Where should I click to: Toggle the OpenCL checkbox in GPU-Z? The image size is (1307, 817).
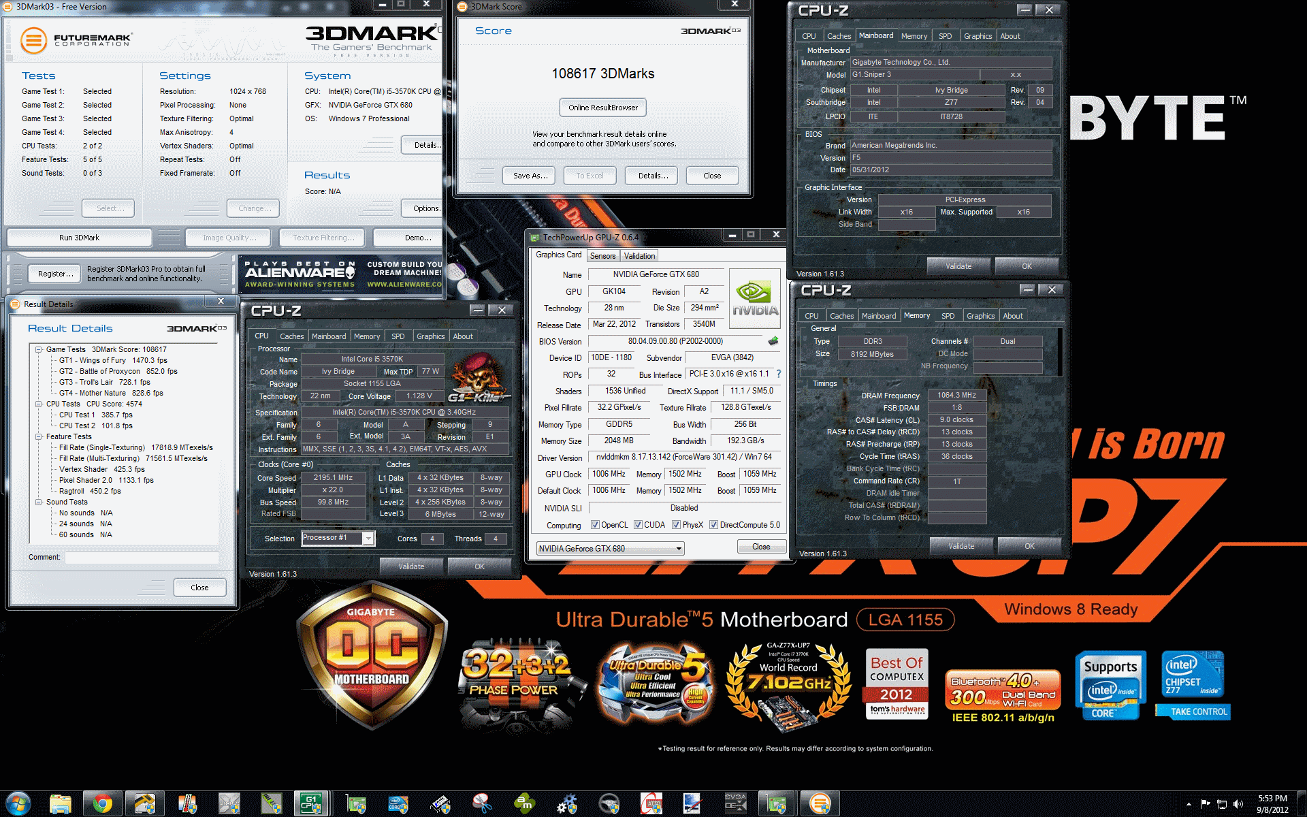(595, 525)
